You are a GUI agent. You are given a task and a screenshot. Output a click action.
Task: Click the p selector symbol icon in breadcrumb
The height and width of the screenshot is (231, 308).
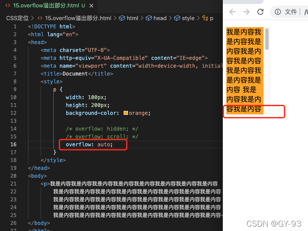[205, 18]
